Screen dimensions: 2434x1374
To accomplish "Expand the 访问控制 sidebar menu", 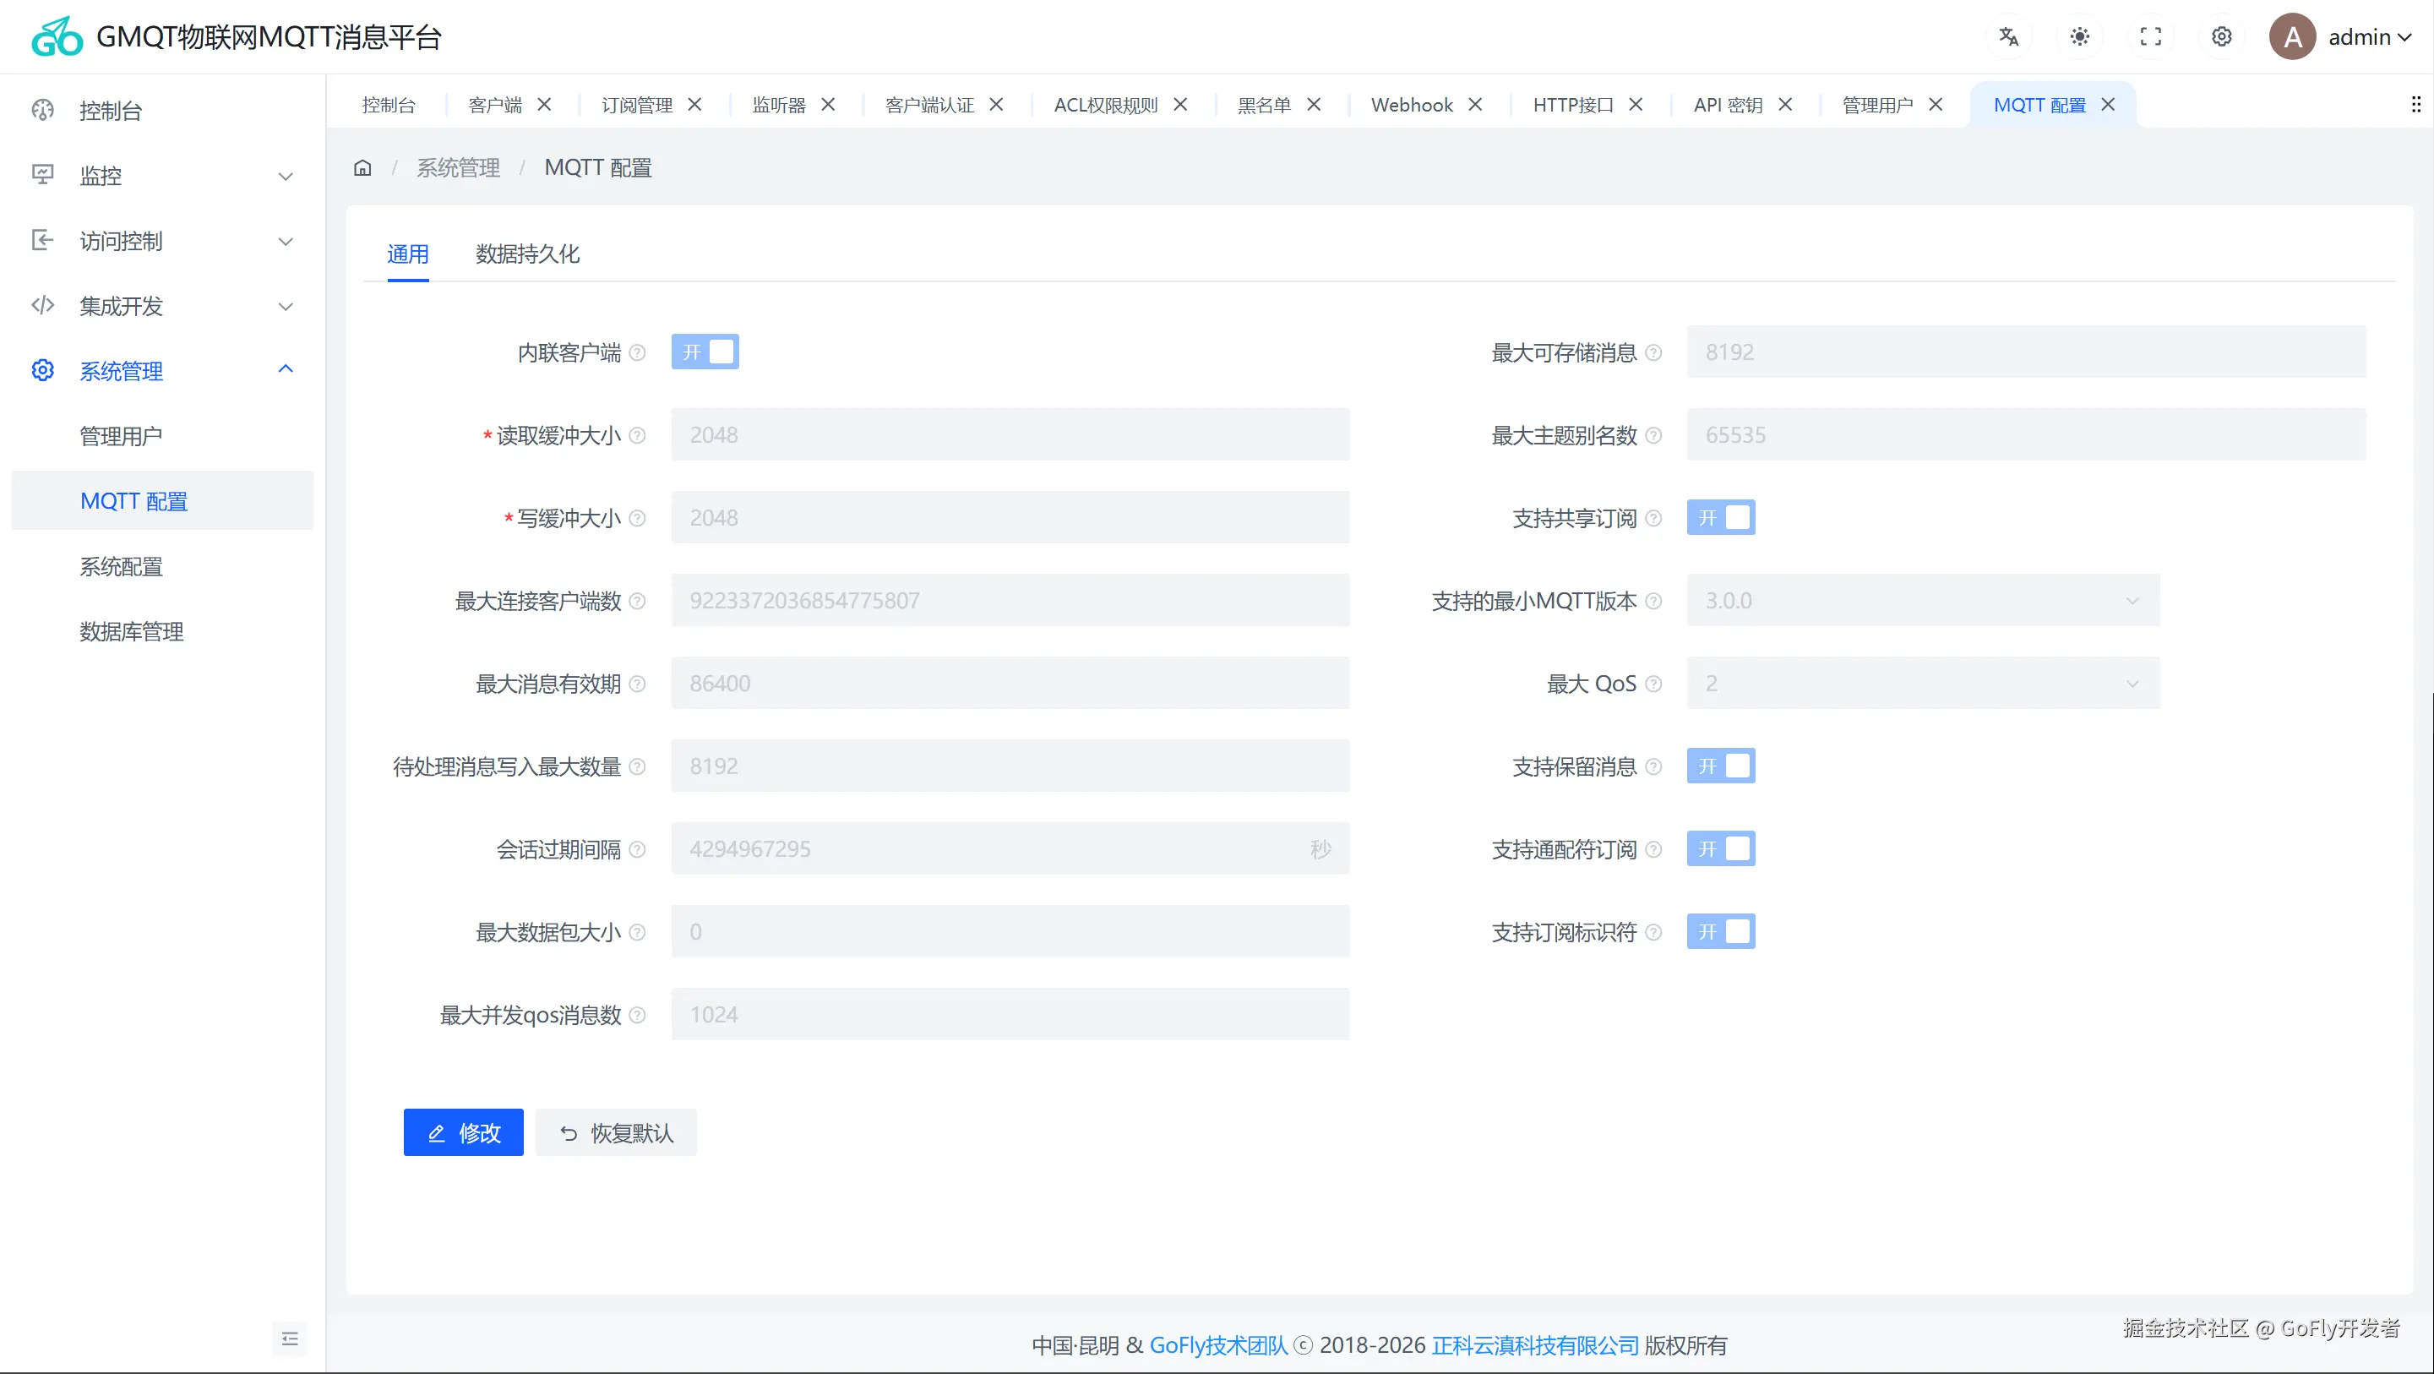I will coord(162,241).
